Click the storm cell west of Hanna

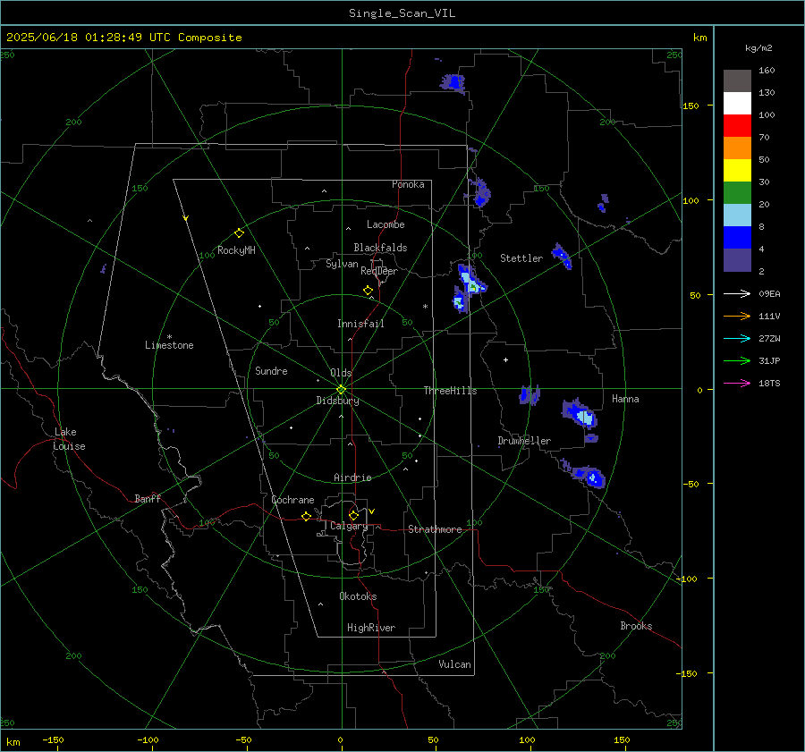[x=581, y=415]
